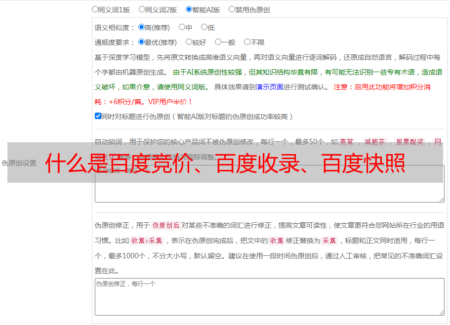The height and width of the screenshot is (325, 450).
Task: Click the 股票配资 example tag
Action: coord(410,142)
